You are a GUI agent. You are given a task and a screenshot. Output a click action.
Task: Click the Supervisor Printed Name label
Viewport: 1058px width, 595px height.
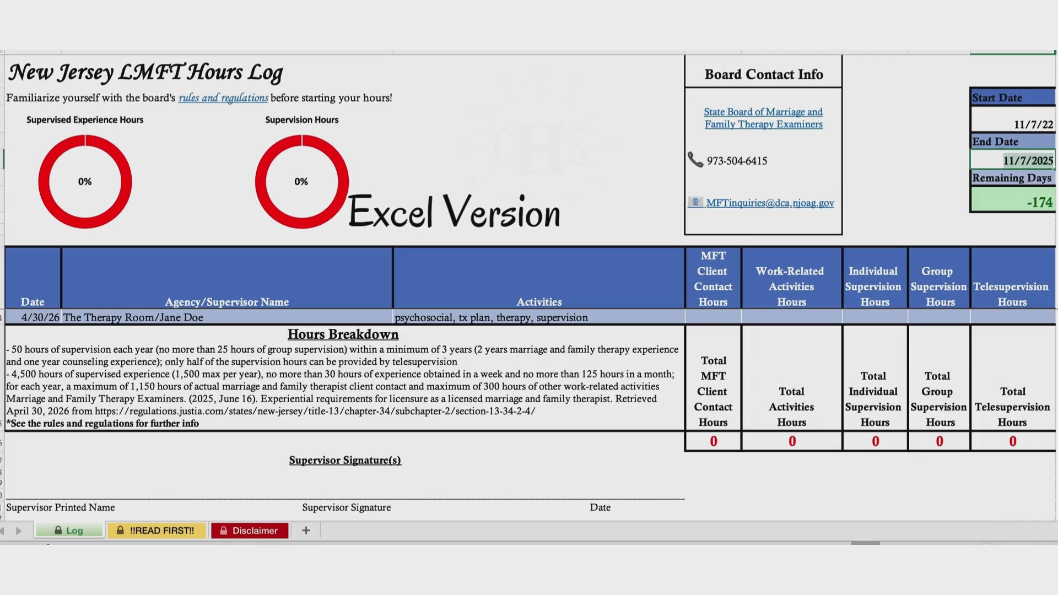coord(61,507)
